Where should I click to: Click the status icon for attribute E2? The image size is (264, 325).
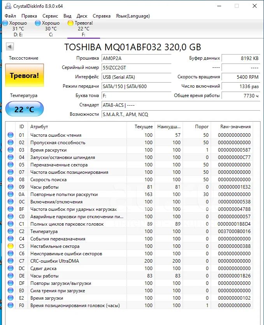pyautogui.click(x=11, y=298)
